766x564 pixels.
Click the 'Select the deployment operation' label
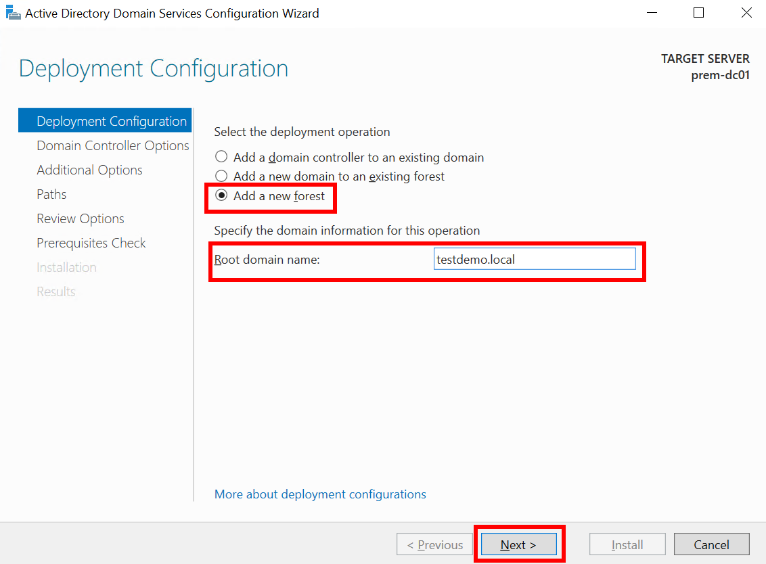[x=302, y=132]
